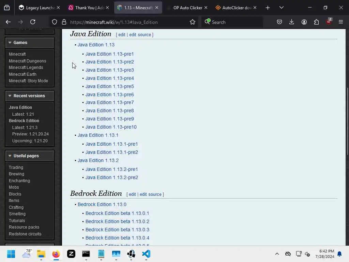This screenshot has width=349, height=262.
Task: Open the Downloads panel
Action: pyautogui.click(x=292, y=22)
